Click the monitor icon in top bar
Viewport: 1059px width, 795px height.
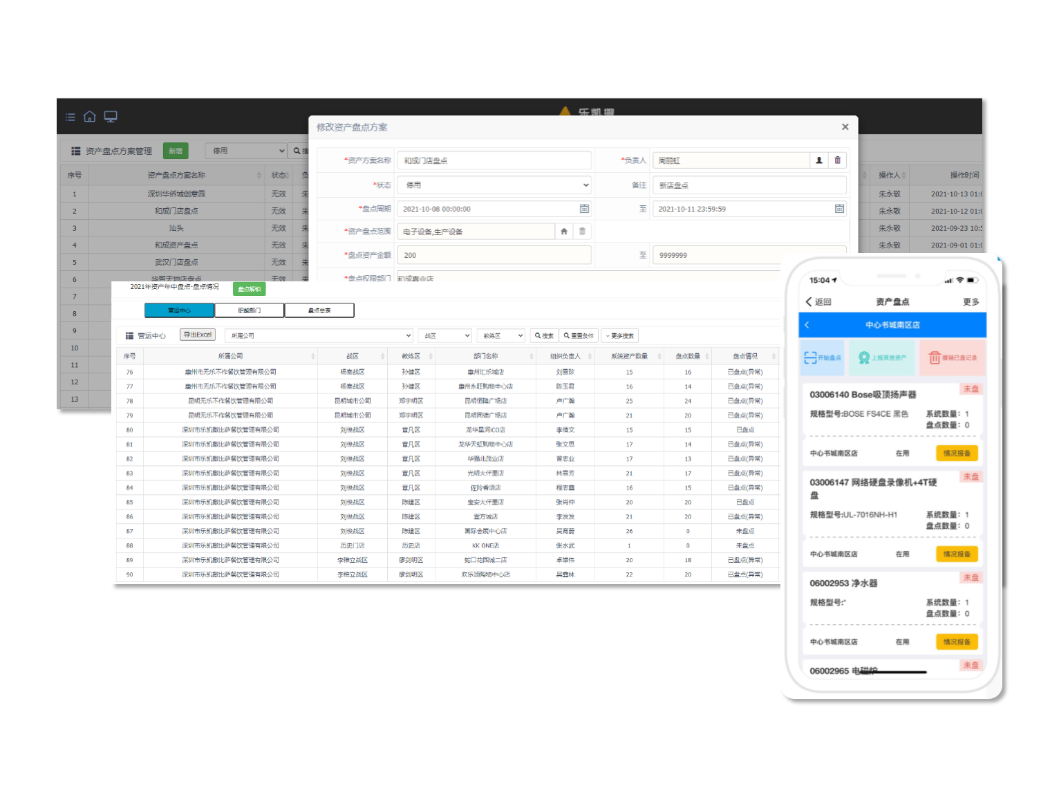click(111, 117)
